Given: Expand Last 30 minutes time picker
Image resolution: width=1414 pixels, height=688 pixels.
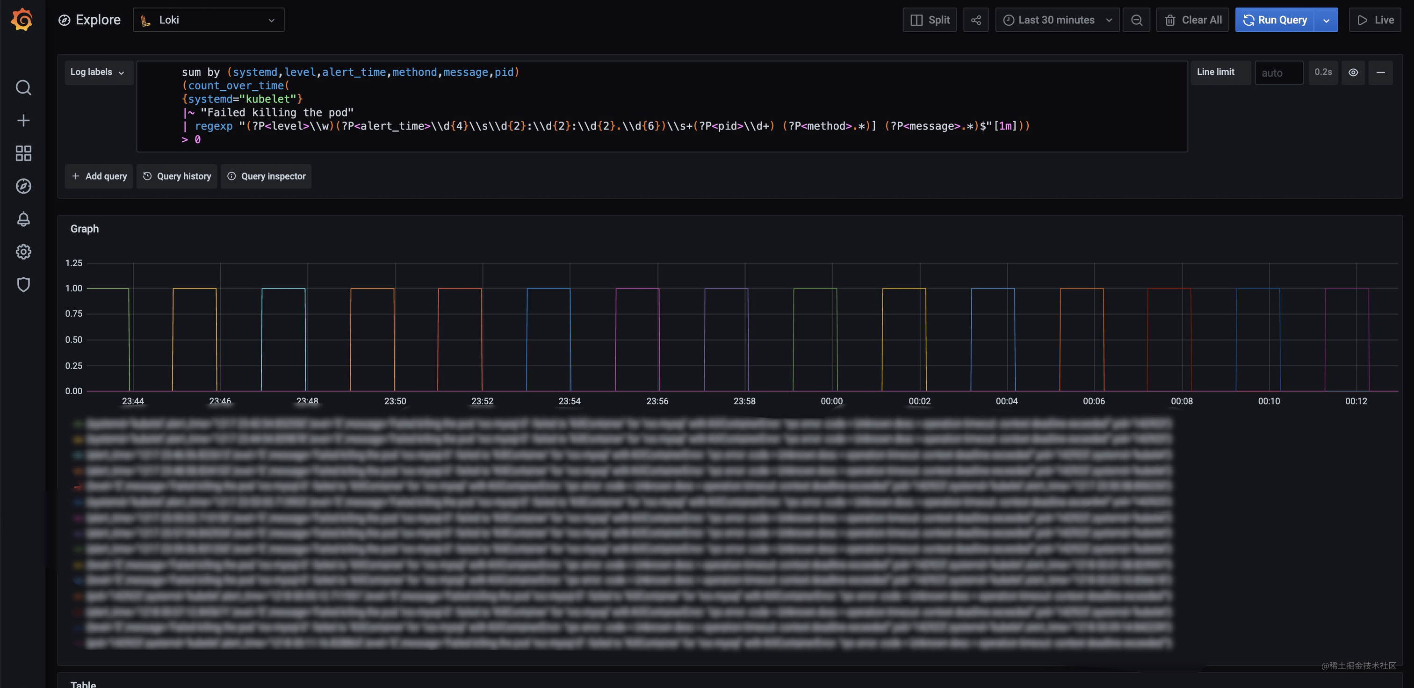Looking at the screenshot, I should [x=1057, y=20].
